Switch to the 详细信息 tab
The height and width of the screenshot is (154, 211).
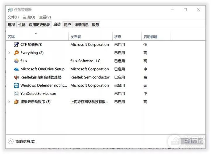(x=81, y=25)
